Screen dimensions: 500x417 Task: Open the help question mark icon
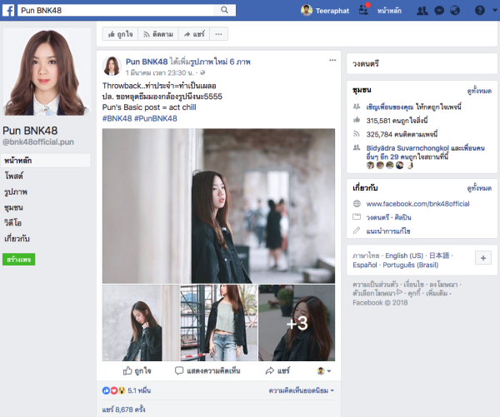click(480, 11)
